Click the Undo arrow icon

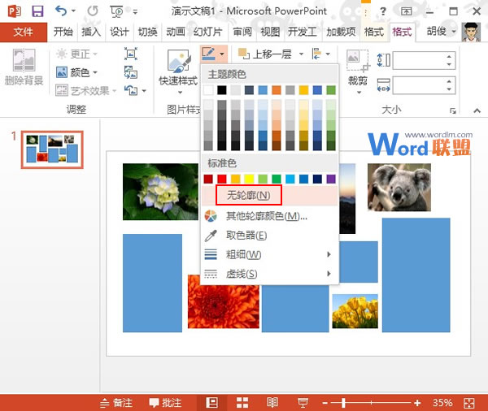tap(61, 11)
